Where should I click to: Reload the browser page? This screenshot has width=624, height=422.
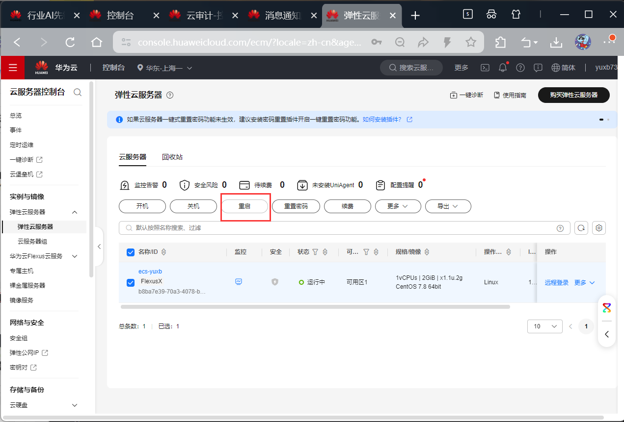pyautogui.click(x=70, y=43)
